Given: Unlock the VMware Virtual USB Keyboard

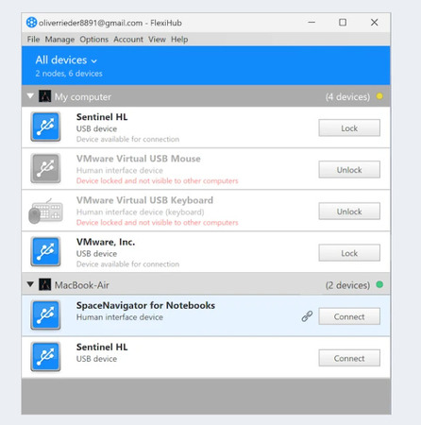Looking at the screenshot, I should (x=349, y=212).
